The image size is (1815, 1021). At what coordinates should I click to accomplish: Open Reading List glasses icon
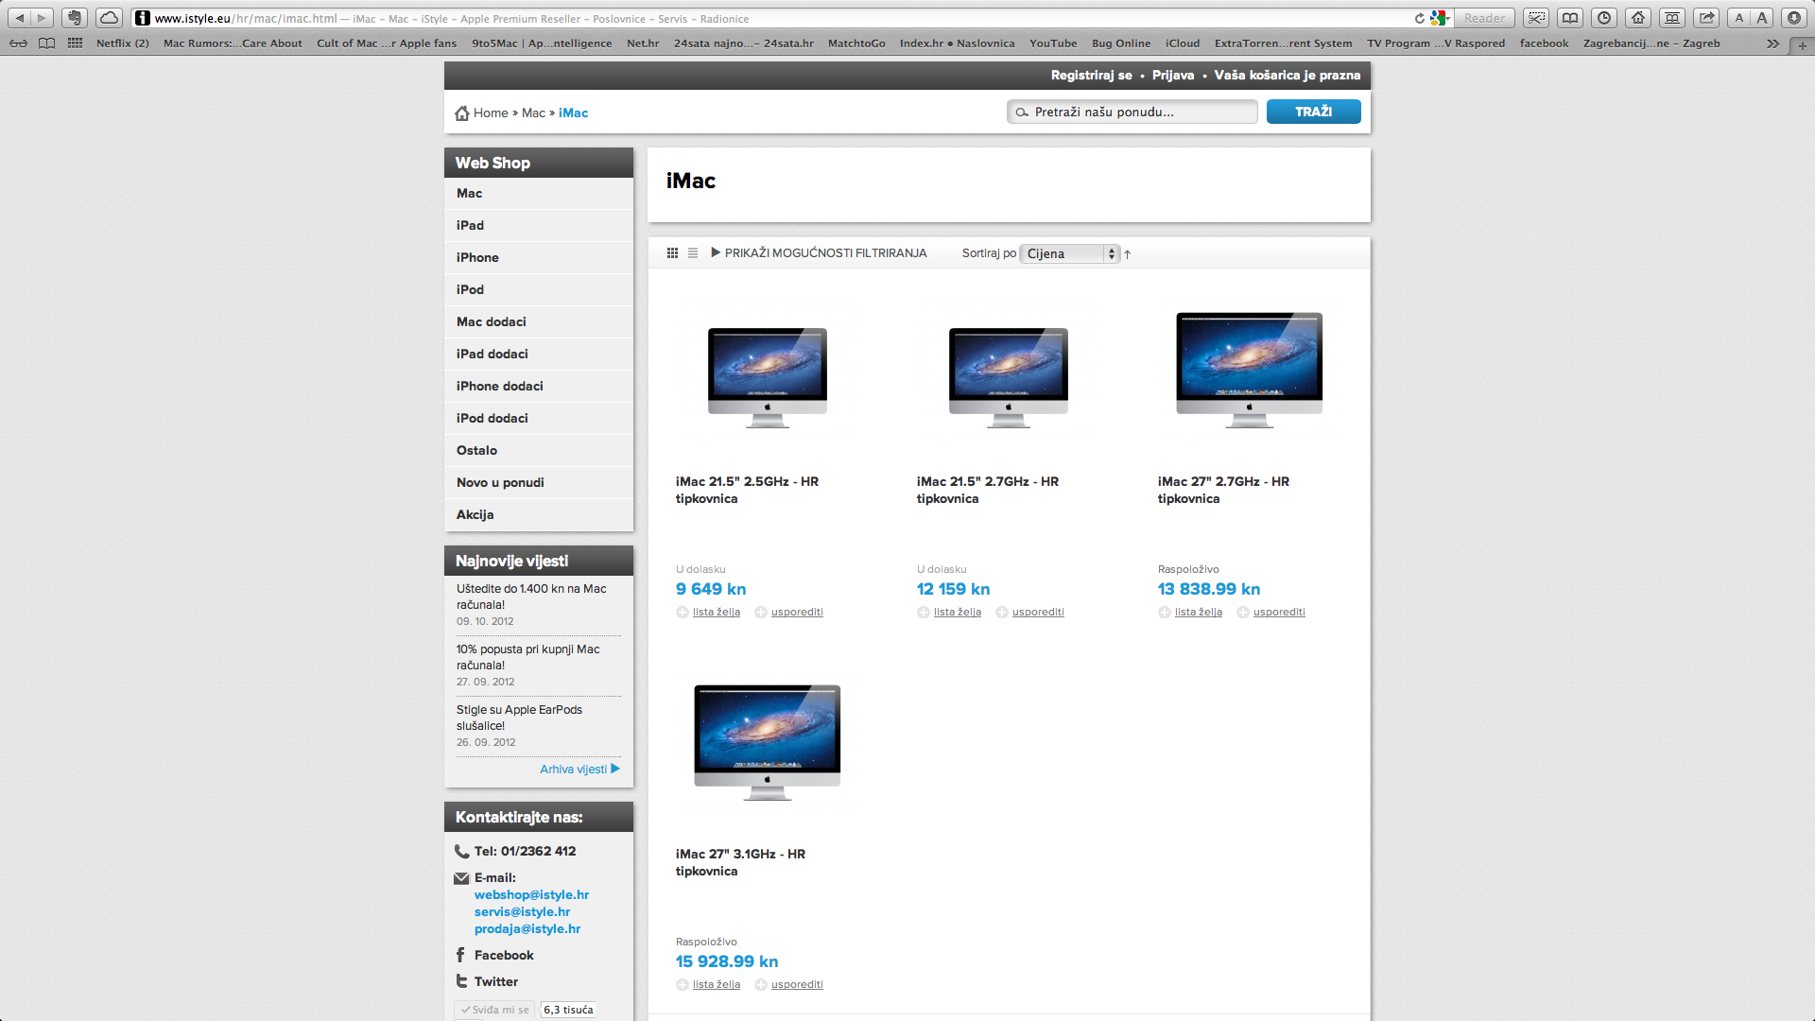(x=18, y=43)
